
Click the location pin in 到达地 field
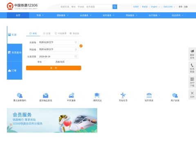click(76, 49)
